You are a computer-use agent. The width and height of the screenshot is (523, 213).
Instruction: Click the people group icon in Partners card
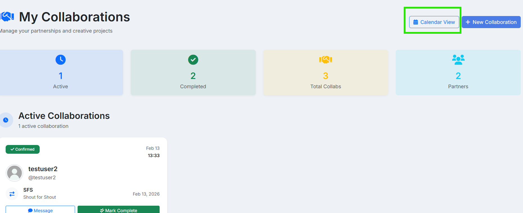[458, 60]
